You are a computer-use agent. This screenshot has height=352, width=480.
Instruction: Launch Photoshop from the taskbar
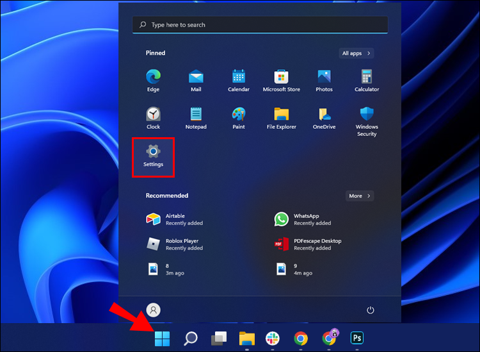click(357, 338)
